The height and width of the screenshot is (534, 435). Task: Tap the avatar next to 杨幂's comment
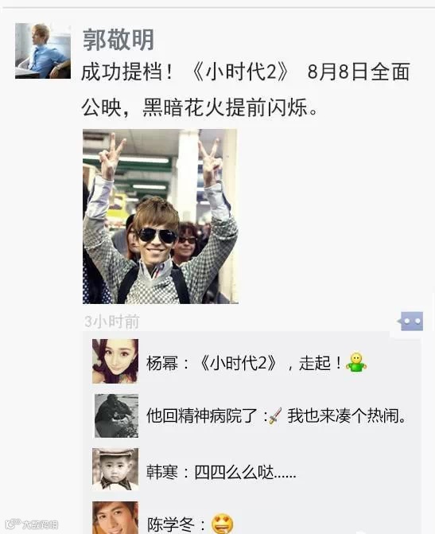coord(115,361)
